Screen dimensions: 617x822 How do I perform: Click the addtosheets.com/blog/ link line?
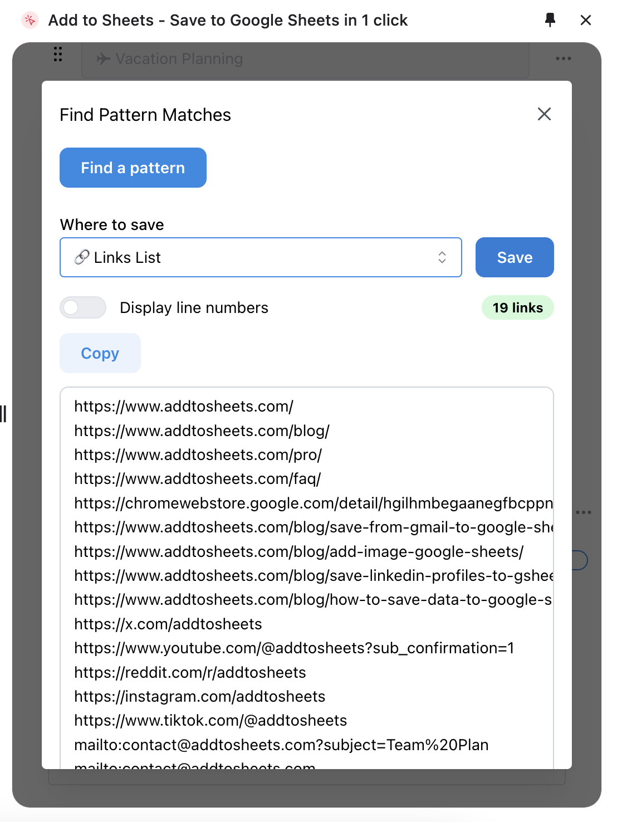click(202, 431)
